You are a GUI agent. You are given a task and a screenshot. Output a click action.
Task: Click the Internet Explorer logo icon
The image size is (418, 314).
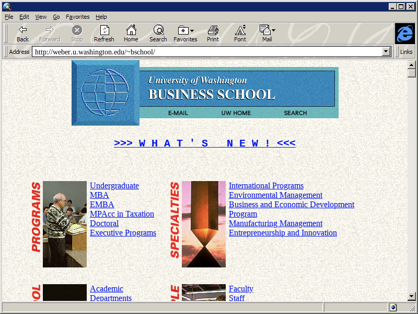click(x=404, y=33)
